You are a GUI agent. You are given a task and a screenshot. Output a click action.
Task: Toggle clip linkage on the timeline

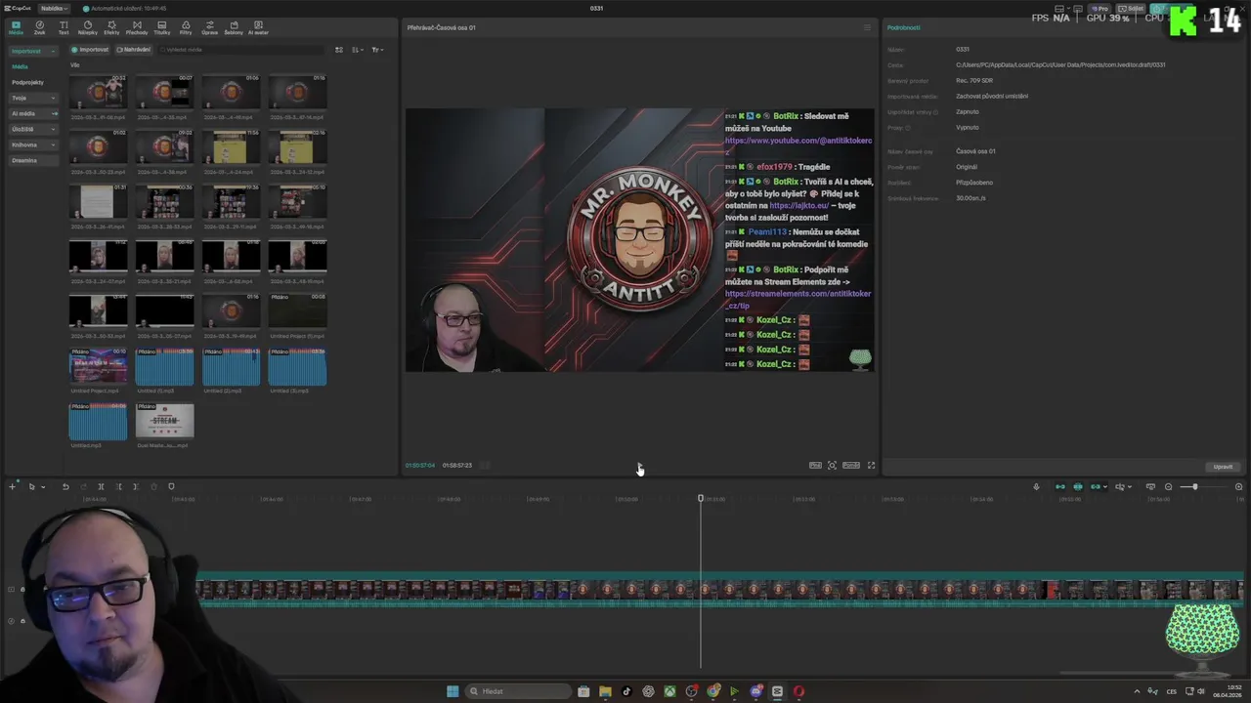click(x=1096, y=486)
